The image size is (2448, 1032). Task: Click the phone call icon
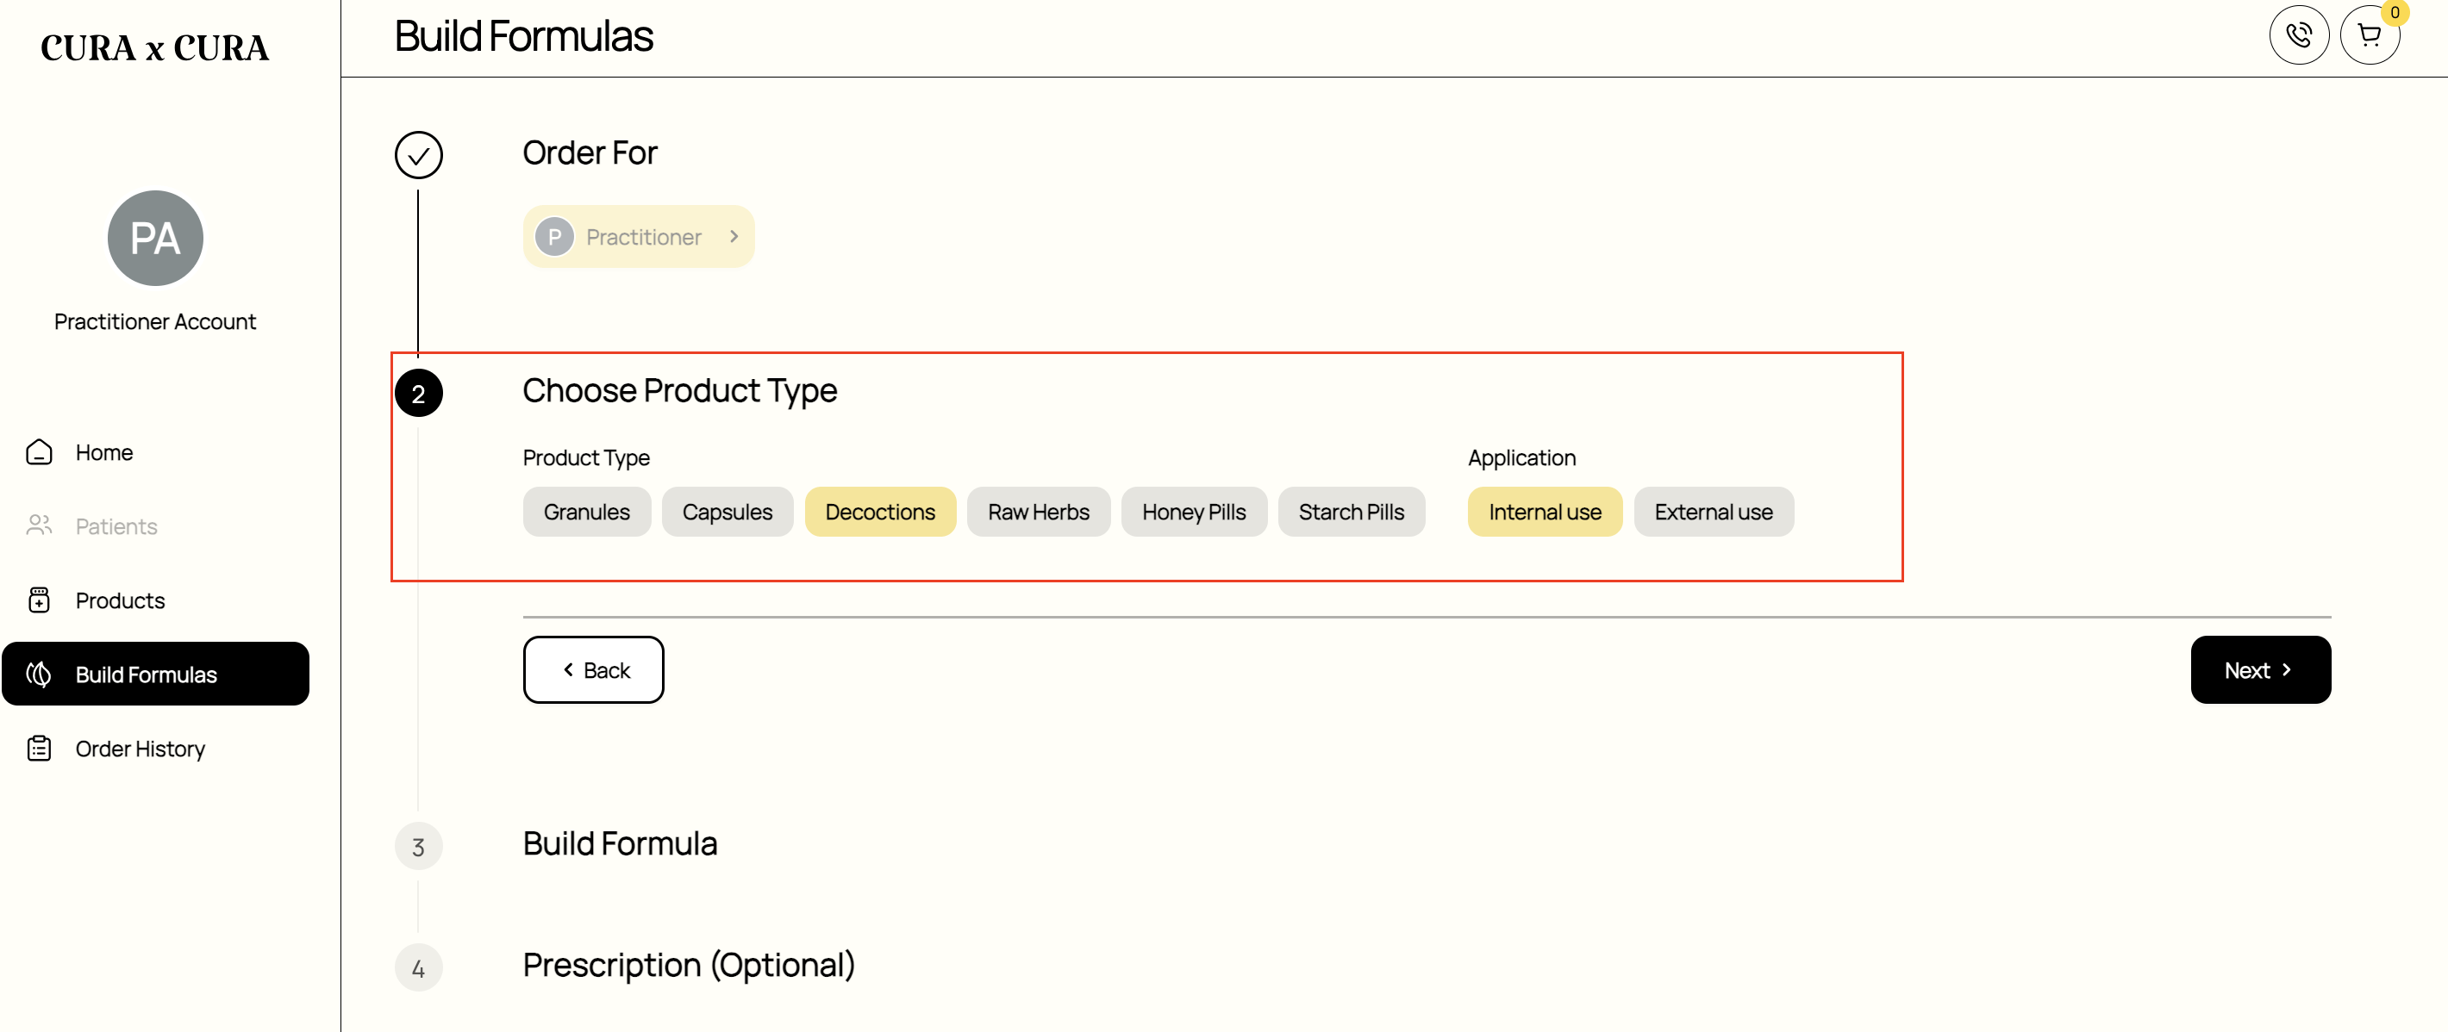coord(2298,35)
